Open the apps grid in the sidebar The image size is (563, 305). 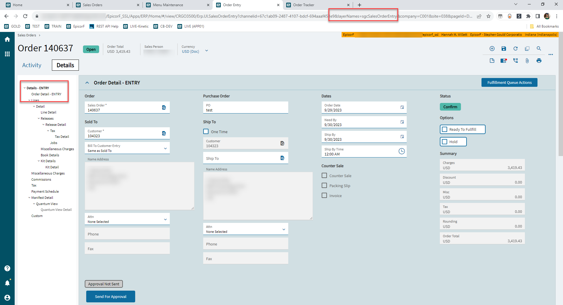click(x=7, y=54)
